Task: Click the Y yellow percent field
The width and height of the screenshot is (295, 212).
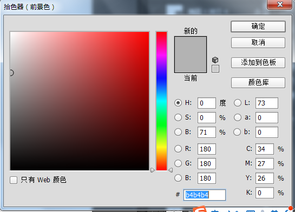Action: coord(265,178)
